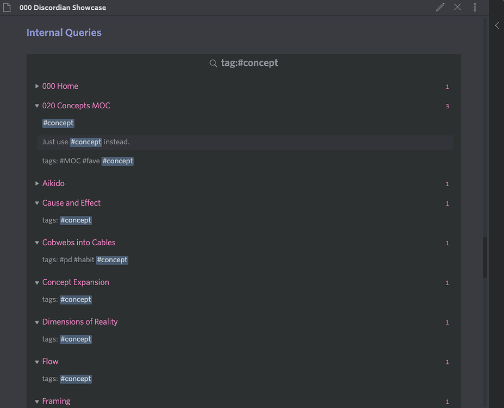Click the magnifier icon in the query bar
The image size is (504, 408).
tap(213, 63)
